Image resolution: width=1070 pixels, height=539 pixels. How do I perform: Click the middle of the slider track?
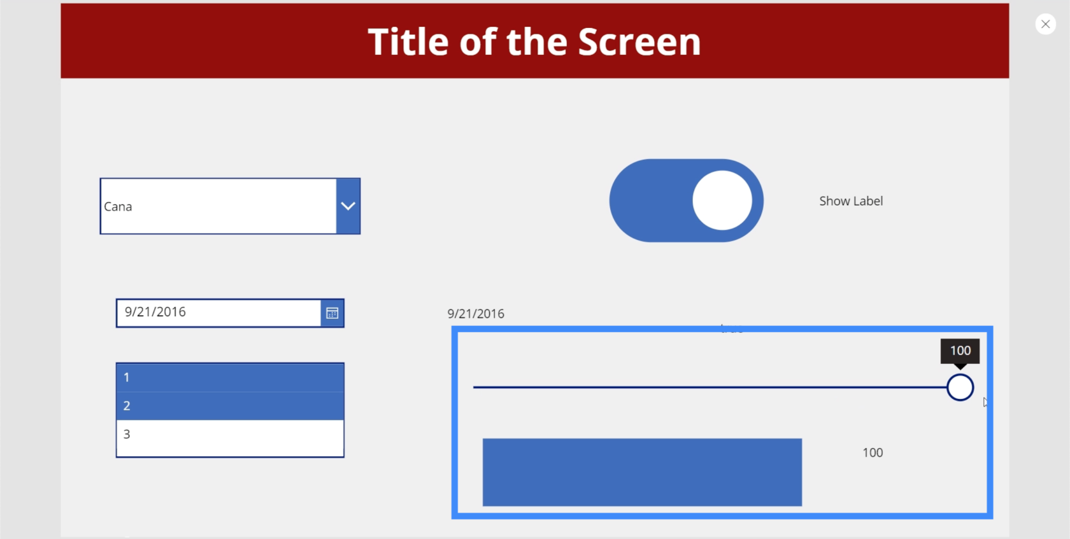(x=710, y=387)
